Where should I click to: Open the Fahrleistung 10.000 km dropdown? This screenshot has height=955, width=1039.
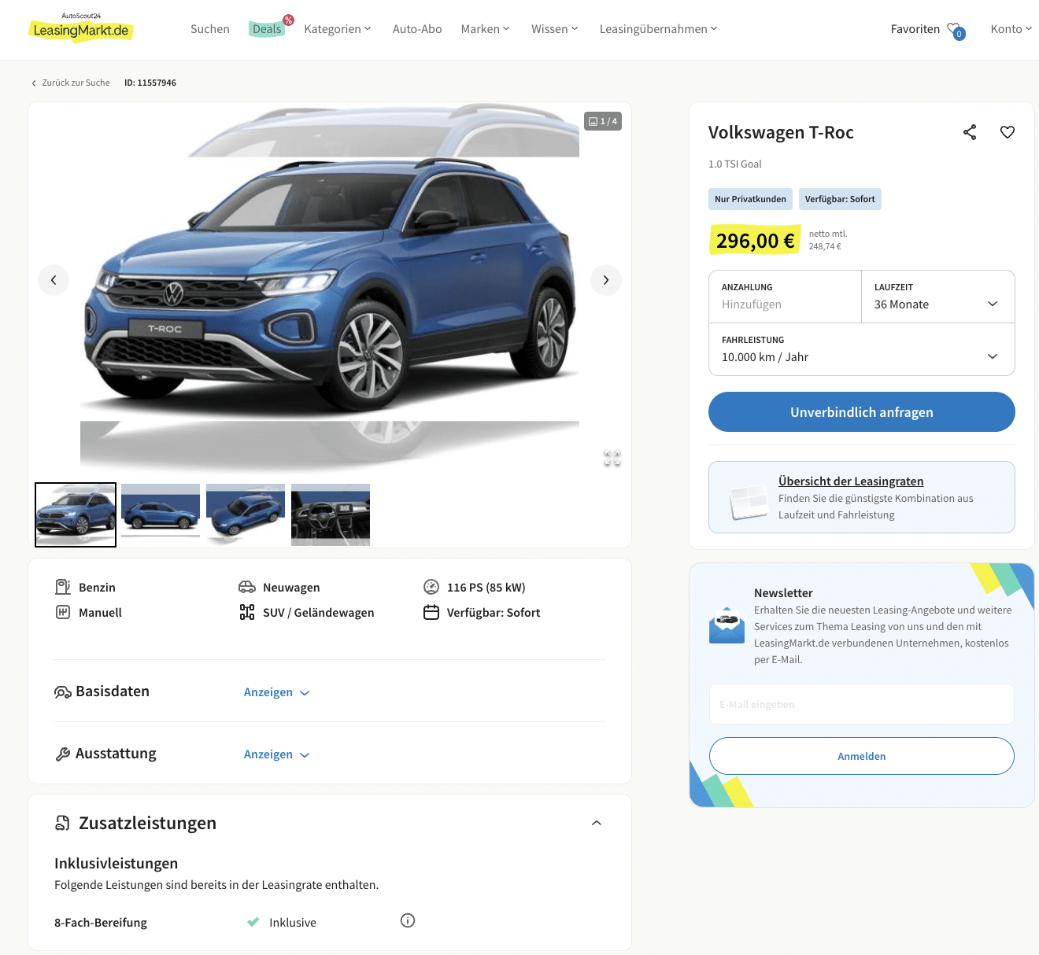pyautogui.click(x=862, y=349)
